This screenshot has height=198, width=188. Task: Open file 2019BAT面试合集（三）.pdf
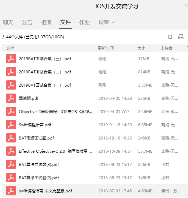tap(45, 59)
